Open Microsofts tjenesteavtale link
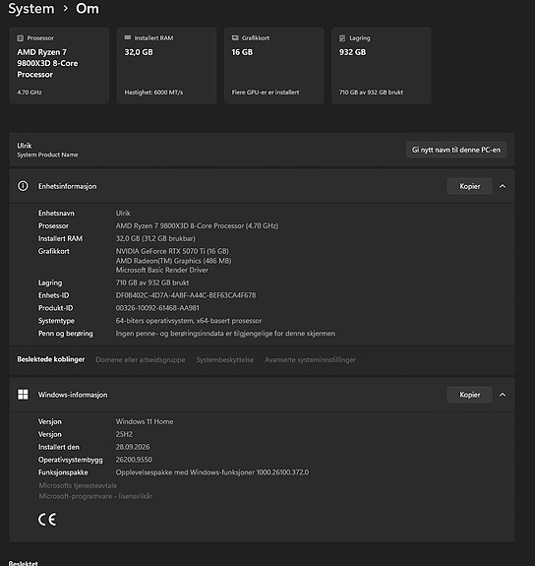This screenshot has height=566, width=535. [x=78, y=485]
